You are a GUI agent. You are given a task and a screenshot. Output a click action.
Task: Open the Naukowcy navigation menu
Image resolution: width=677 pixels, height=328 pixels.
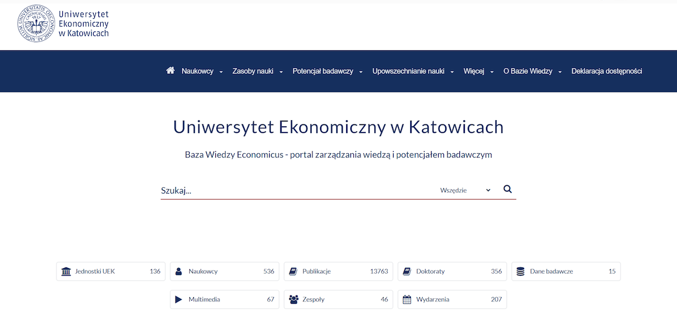click(x=197, y=71)
